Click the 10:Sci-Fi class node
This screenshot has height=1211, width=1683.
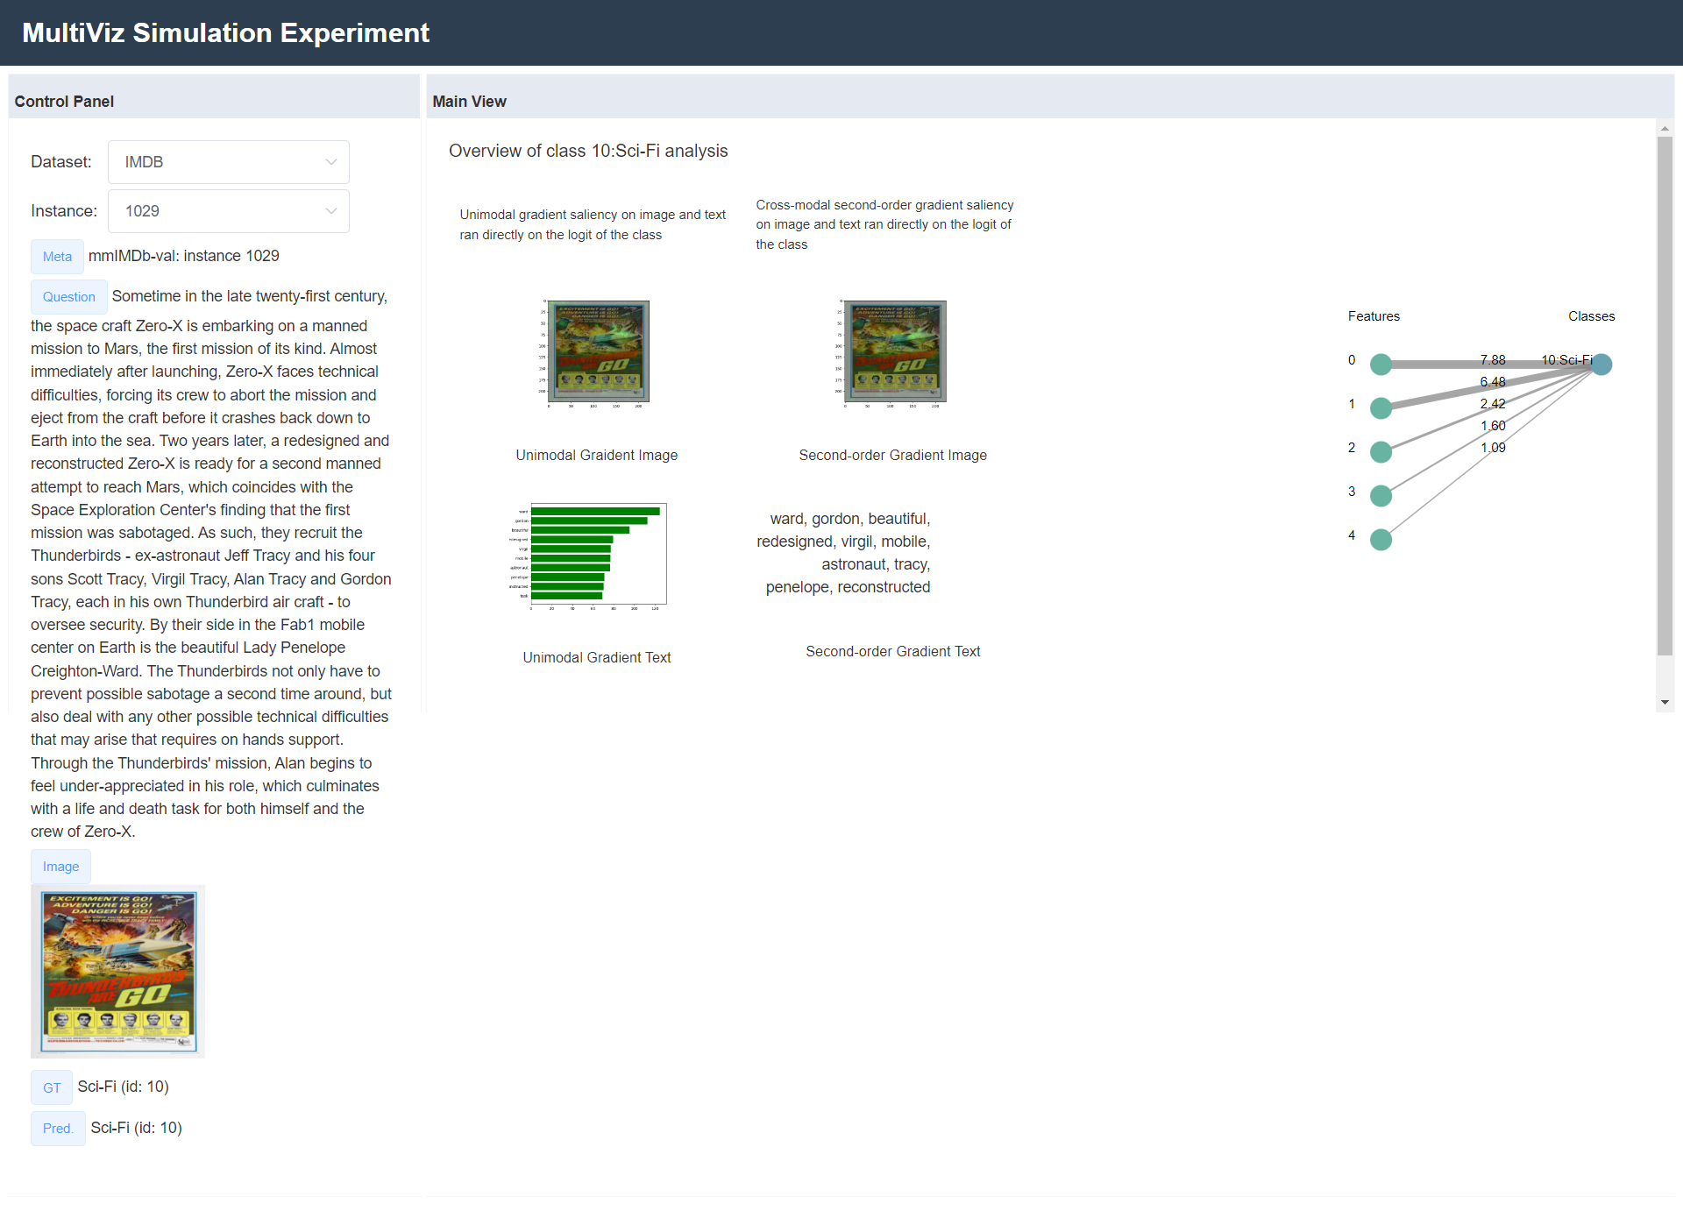(1601, 365)
